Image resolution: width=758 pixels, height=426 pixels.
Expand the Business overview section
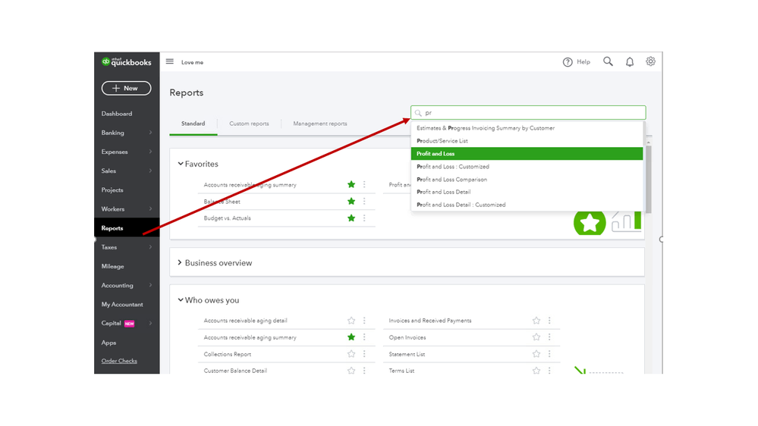pyautogui.click(x=180, y=263)
